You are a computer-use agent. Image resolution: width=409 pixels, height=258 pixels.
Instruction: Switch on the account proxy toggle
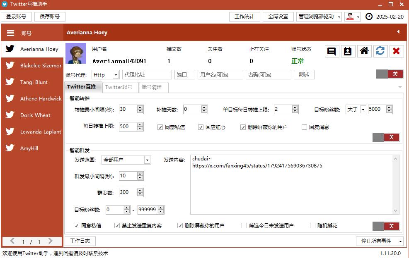(390, 74)
